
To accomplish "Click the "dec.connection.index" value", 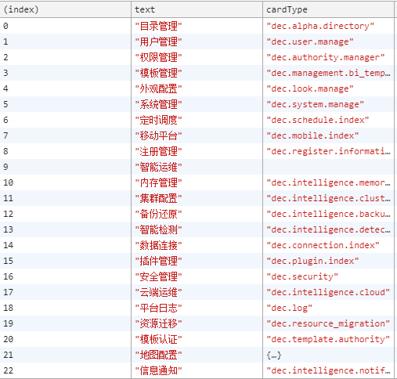I will point(323,245).
